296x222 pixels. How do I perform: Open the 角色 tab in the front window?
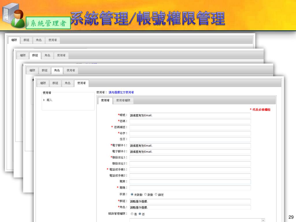[x=68, y=83]
